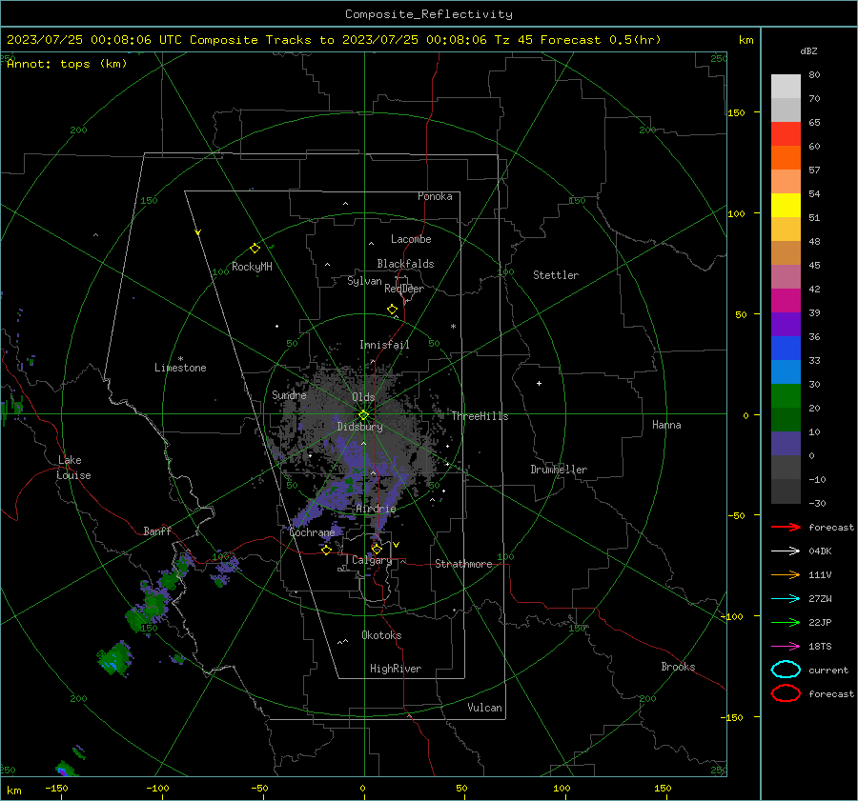
Task: Click the yellow radar-center diamond below Olds
Action: click(364, 414)
